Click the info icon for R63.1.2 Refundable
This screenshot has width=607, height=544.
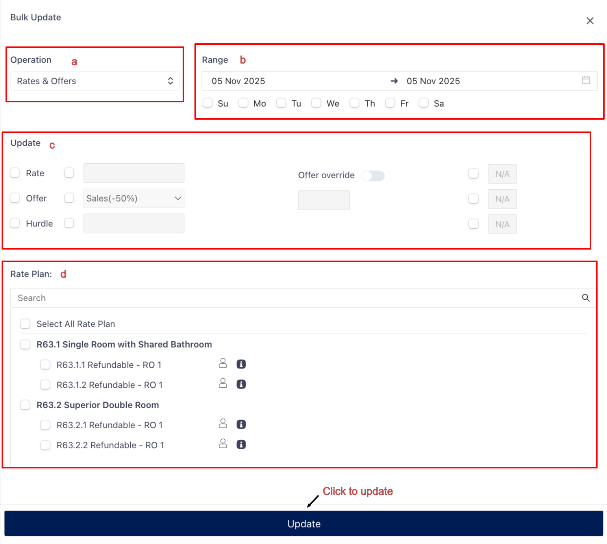click(241, 384)
